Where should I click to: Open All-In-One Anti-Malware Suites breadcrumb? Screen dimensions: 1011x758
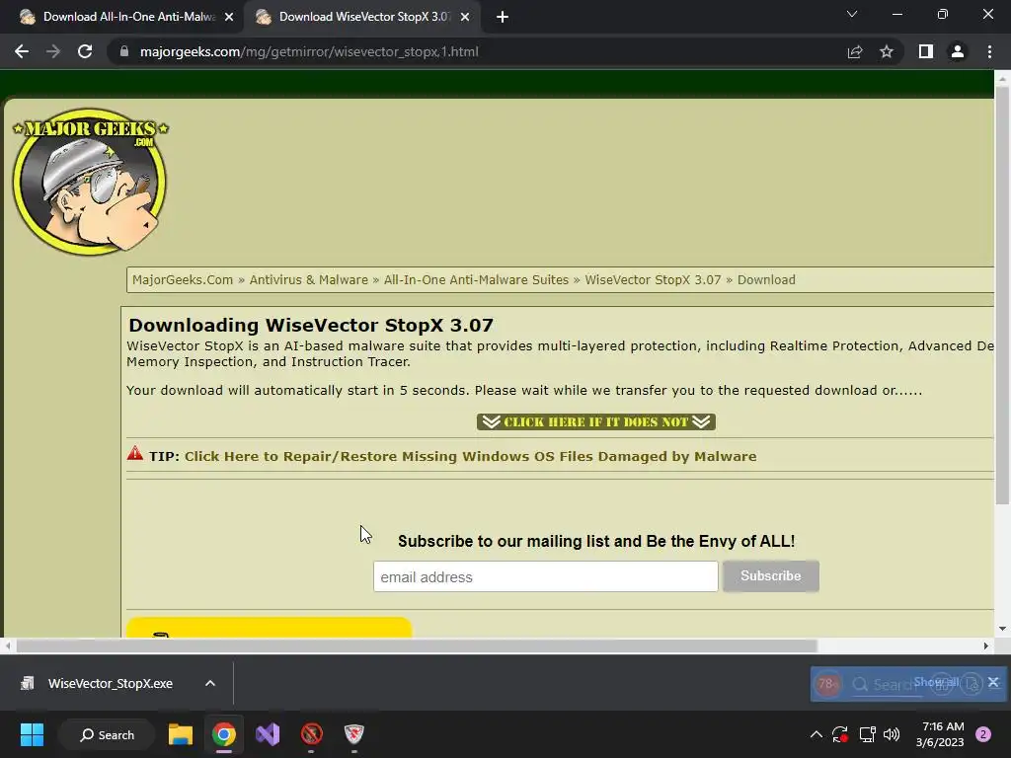tap(476, 279)
